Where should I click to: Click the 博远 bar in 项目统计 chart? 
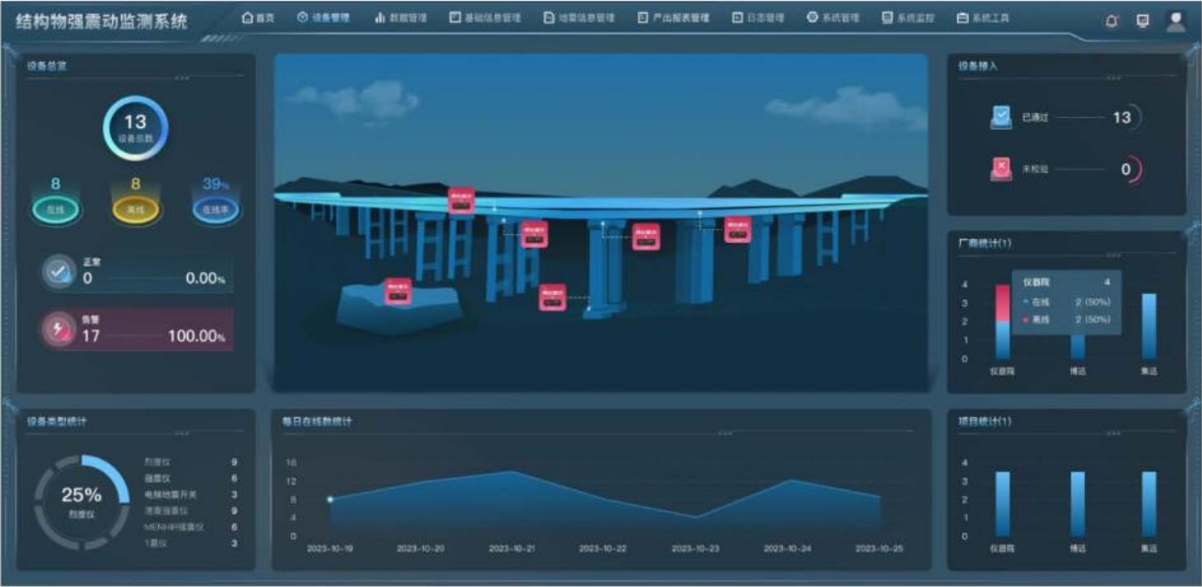(1077, 504)
